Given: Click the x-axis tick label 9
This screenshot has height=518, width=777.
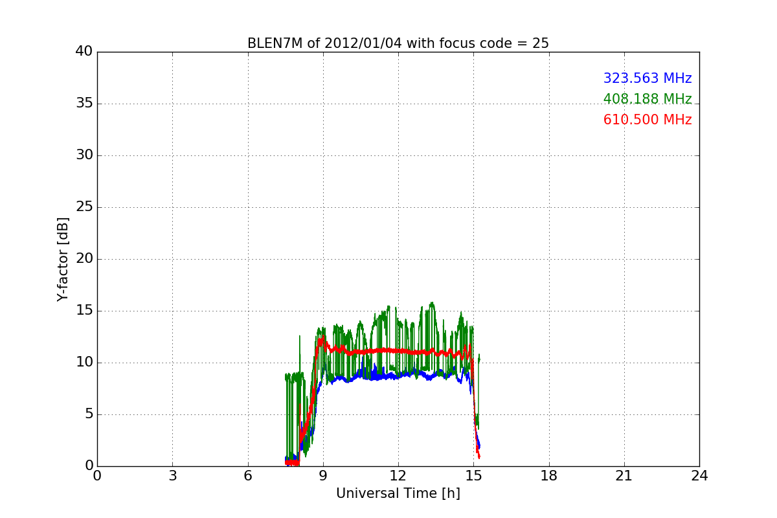Looking at the screenshot, I should click(x=323, y=476).
